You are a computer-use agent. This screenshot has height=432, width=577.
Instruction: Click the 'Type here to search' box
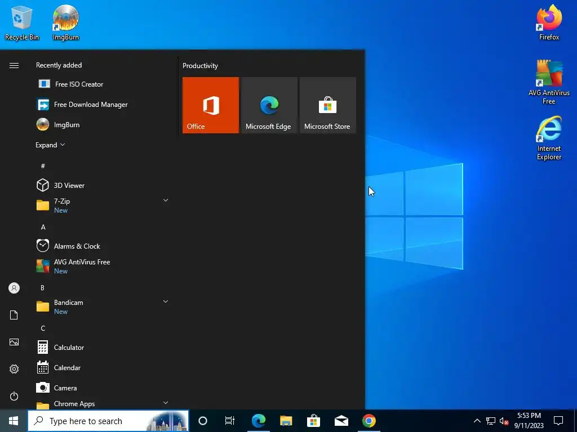(x=108, y=421)
